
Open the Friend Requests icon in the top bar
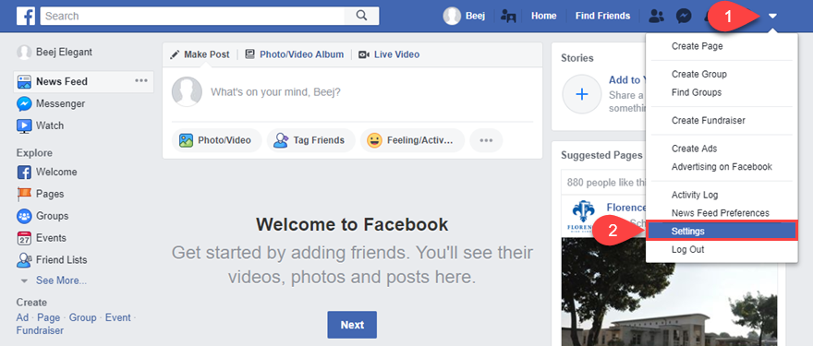coord(657,16)
